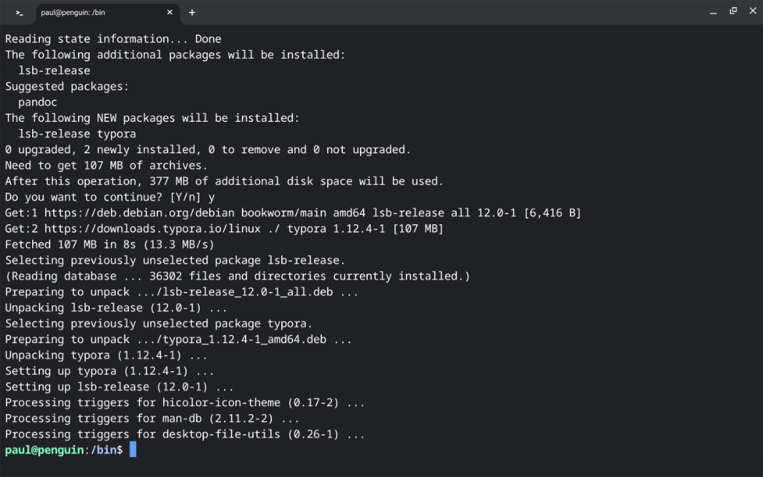Screen dimensions: 763x477
Task: Click the blue cursor block at the prompt
Action: [x=132, y=450]
